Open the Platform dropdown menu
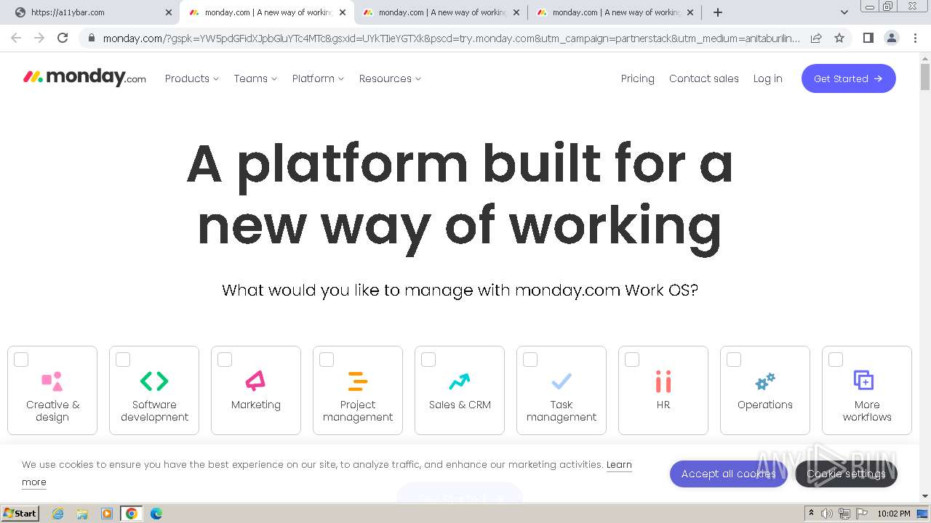This screenshot has height=523, width=931. [318, 78]
